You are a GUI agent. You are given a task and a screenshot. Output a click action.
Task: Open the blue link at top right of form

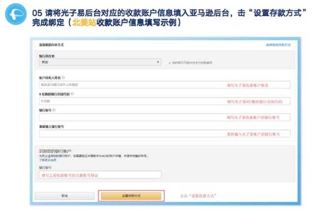(278, 45)
